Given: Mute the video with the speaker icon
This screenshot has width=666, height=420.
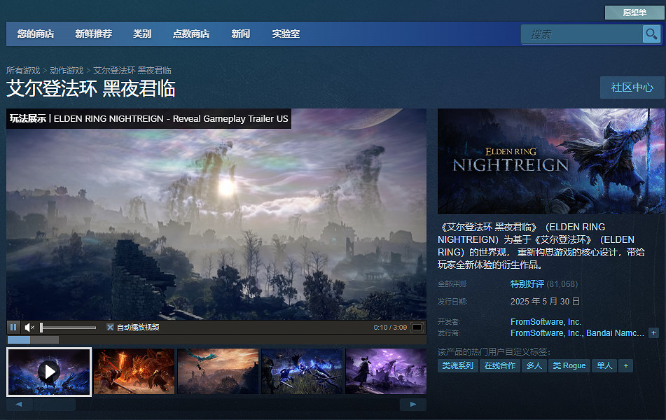Looking at the screenshot, I should coord(29,326).
